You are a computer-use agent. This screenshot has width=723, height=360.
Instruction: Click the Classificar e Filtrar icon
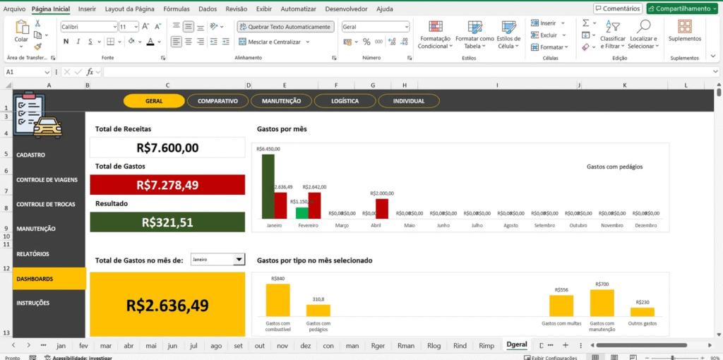(612, 34)
